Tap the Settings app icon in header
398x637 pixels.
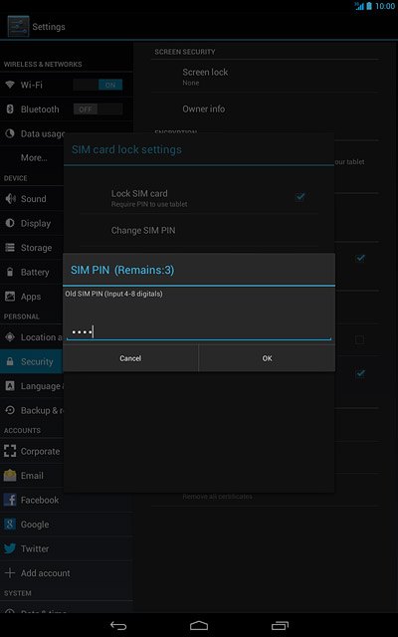[x=18, y=27]
